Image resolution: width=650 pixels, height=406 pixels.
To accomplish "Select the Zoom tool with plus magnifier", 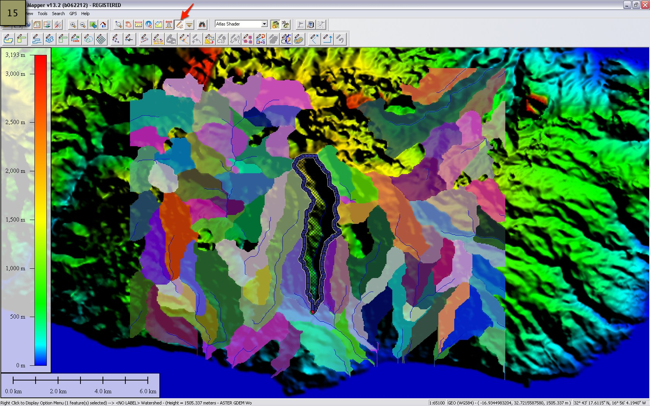I will 118,25.
